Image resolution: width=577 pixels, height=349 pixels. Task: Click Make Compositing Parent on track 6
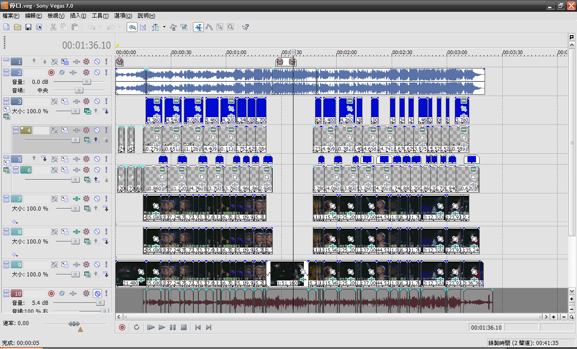(x=97, y=179)
